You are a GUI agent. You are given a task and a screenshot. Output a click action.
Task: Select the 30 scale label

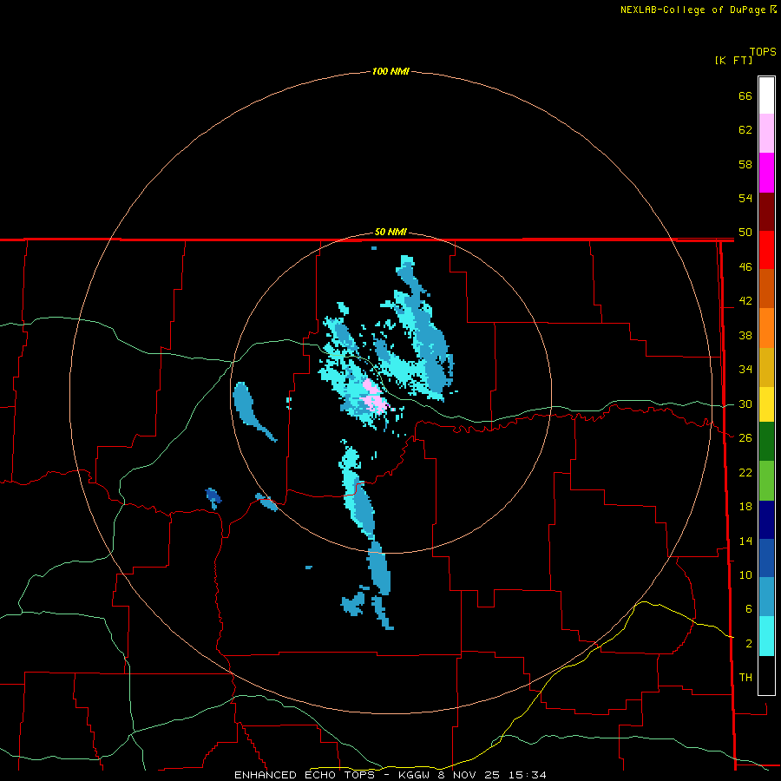click(745, 404)
